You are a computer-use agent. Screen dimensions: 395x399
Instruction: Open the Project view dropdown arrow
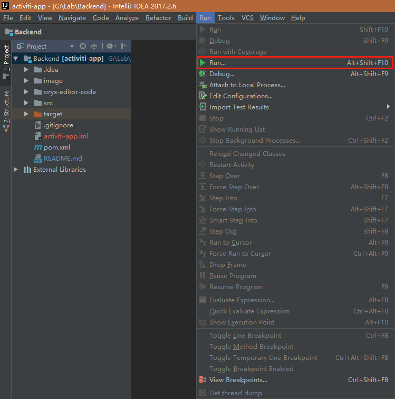[x=72, y=47]
